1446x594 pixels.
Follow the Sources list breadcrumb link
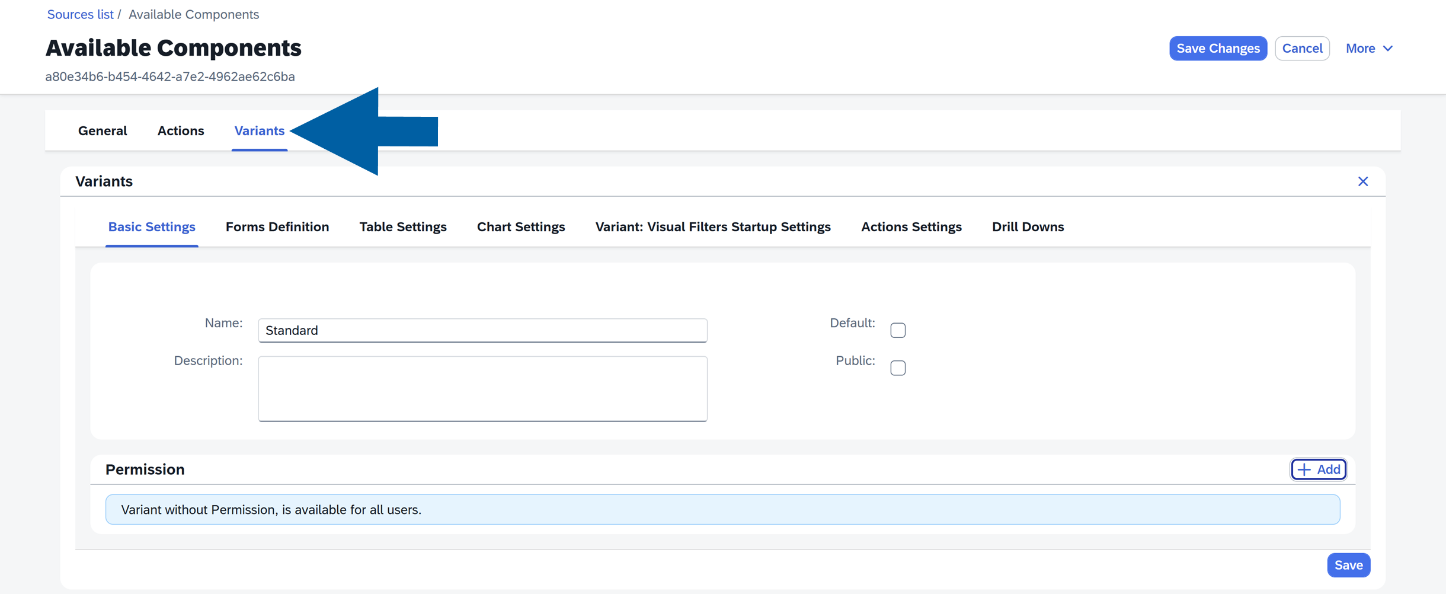tap(80, 14)
